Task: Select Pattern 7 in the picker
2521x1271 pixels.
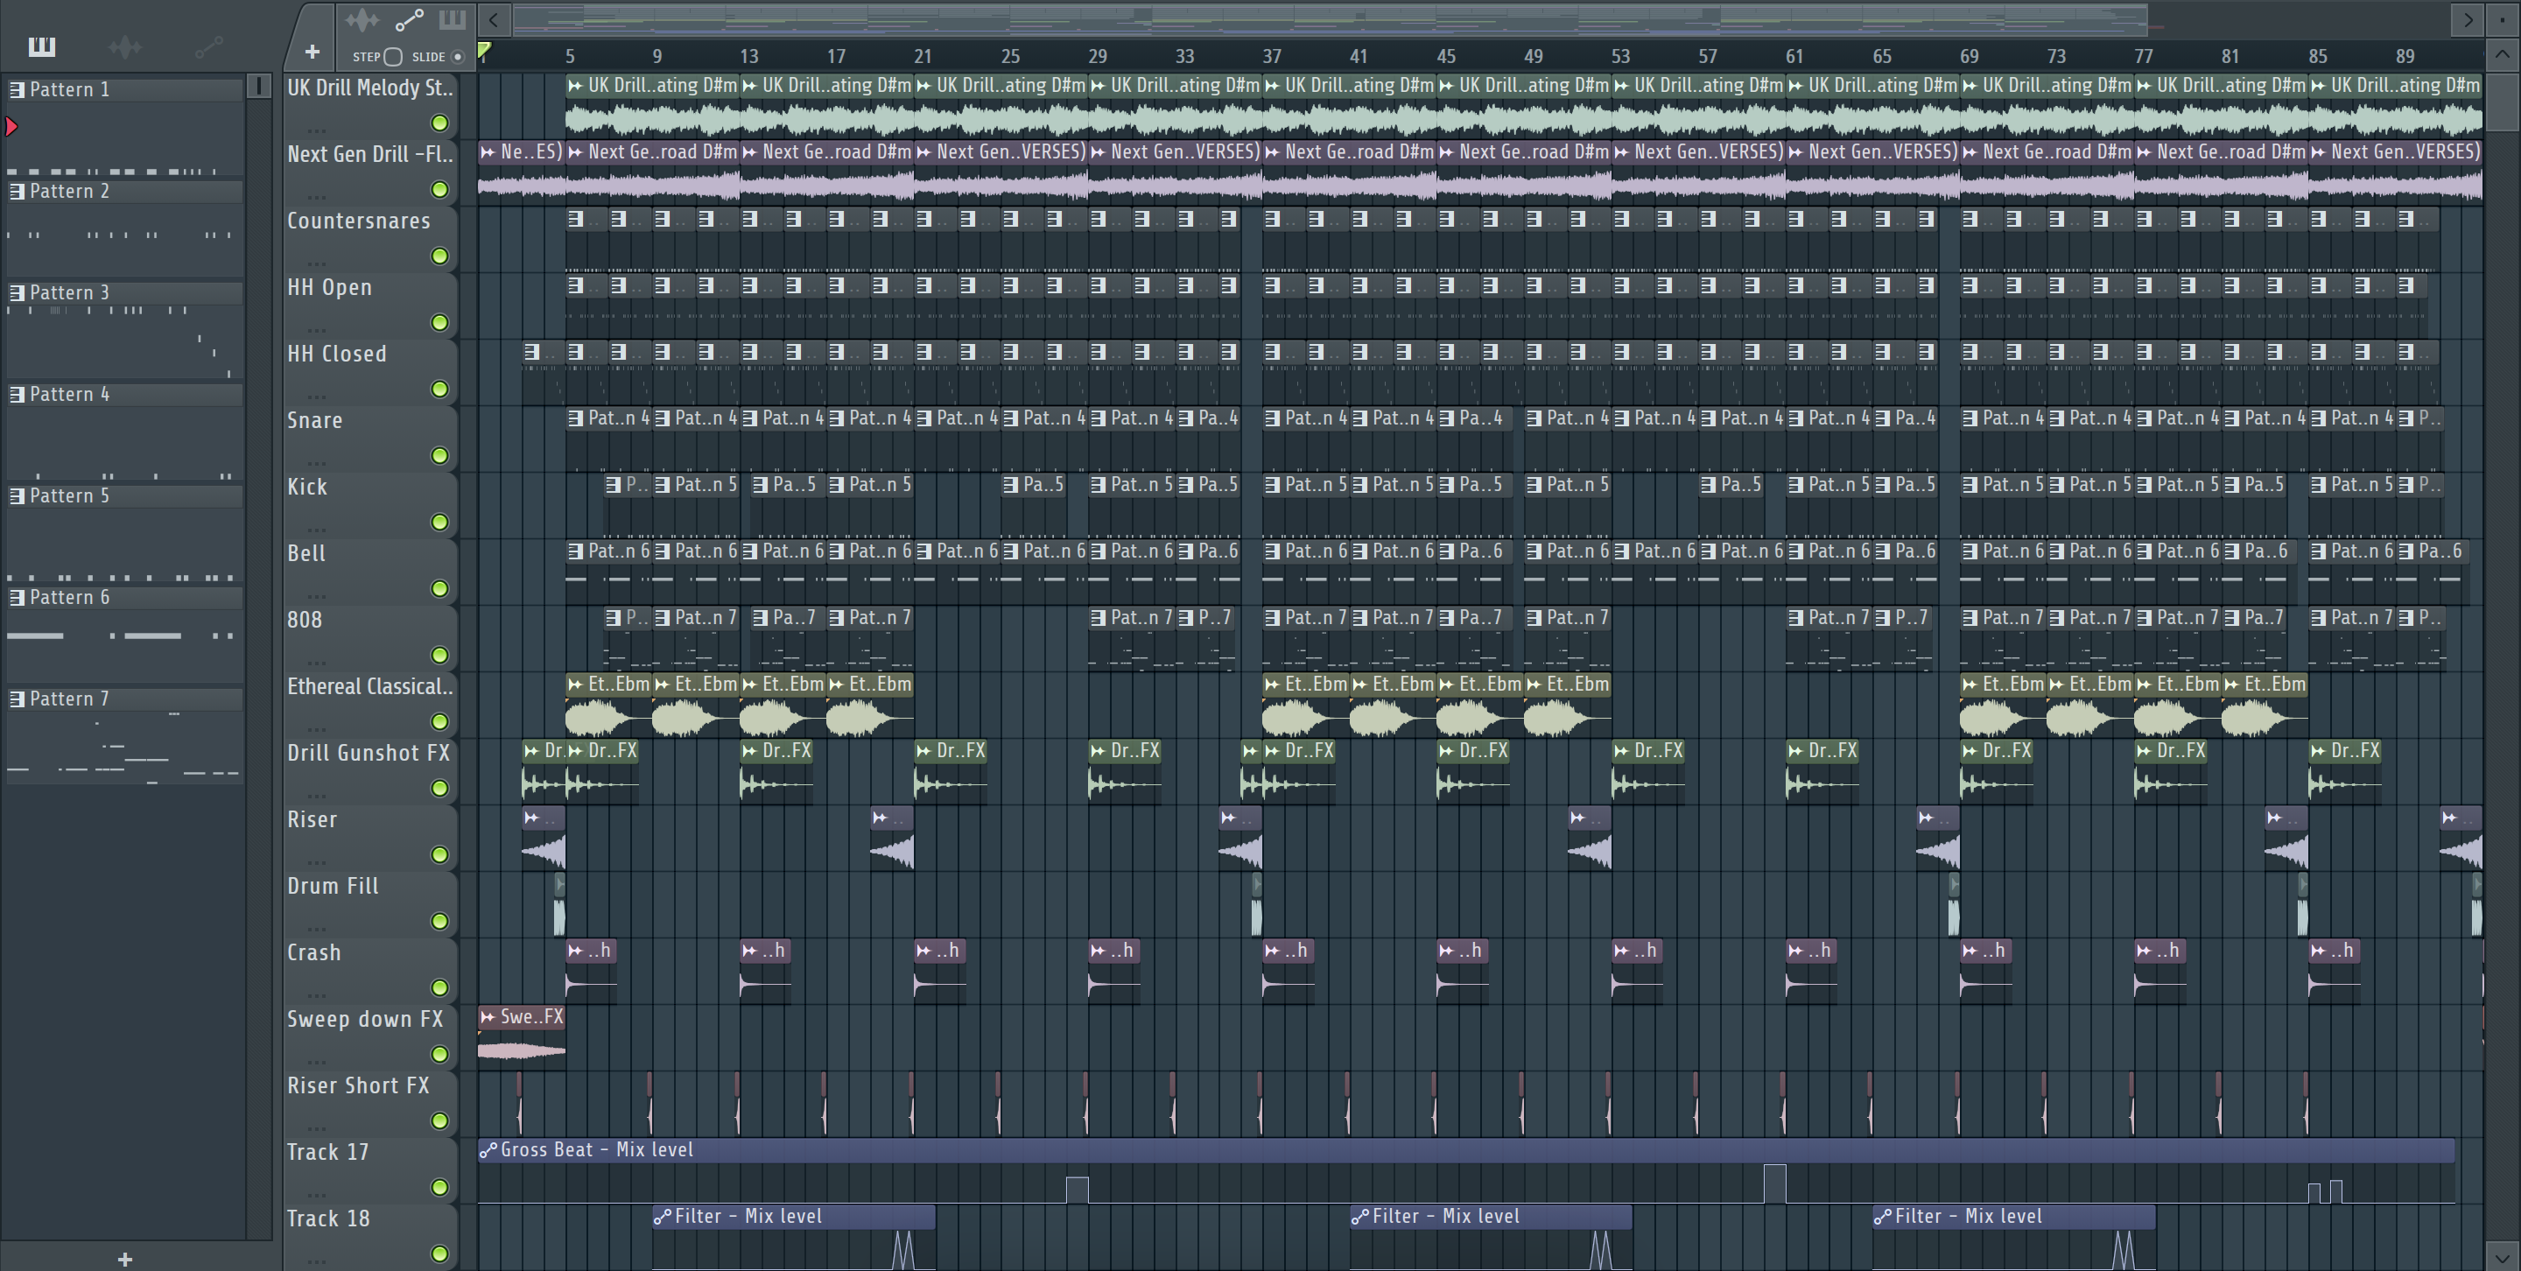Action: 124,699
